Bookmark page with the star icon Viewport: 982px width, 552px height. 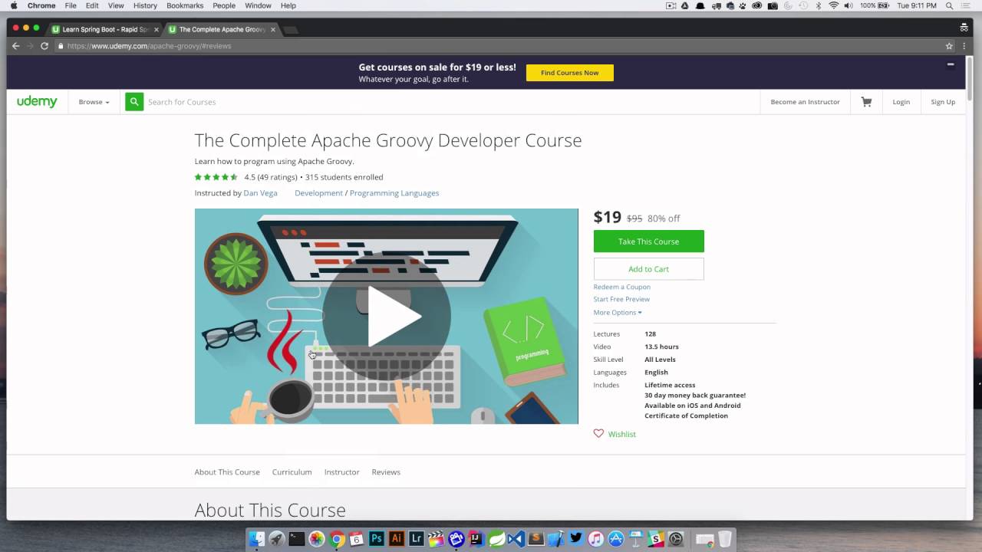pyautogui.click(x=949, y=46)
